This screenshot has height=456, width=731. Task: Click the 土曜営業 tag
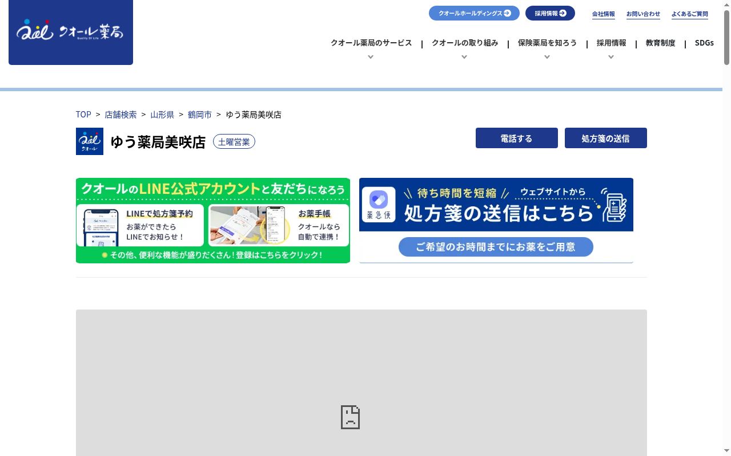pyautogui.click(x=234, y=141)
